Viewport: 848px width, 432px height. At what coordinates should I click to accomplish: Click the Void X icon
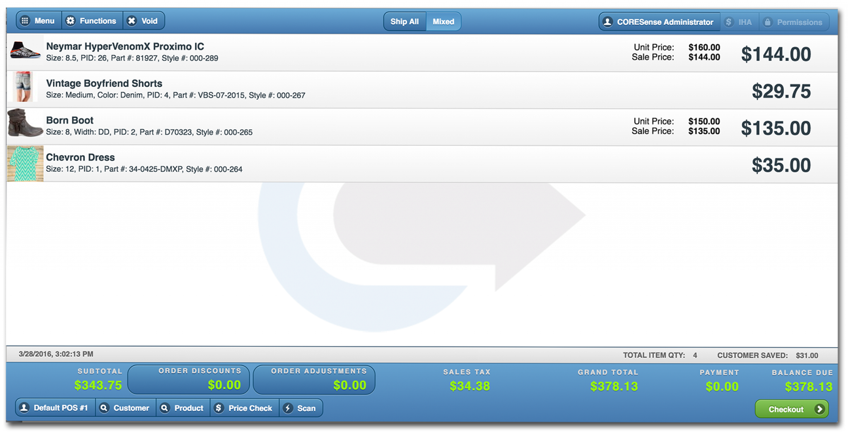(x=131, y=20)
